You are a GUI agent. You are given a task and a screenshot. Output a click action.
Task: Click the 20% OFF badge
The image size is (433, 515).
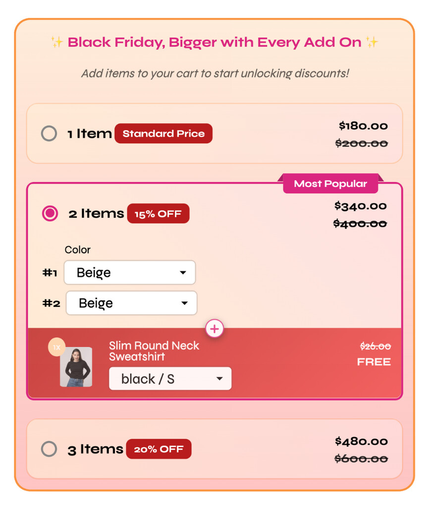(159, 450)
